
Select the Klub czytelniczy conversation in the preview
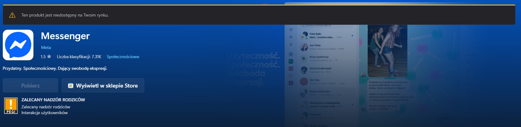click(x=325, y=58)
